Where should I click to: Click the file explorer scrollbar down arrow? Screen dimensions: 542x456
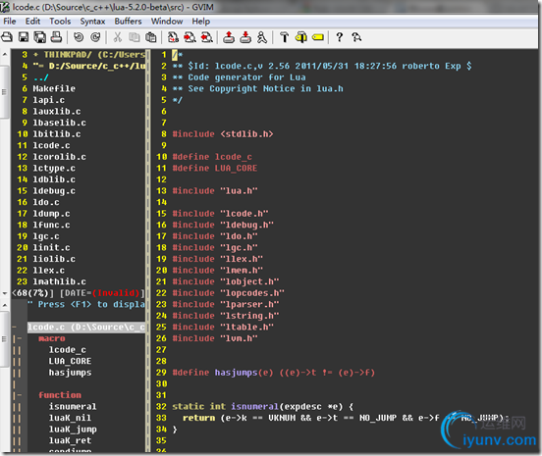[5, 293]
